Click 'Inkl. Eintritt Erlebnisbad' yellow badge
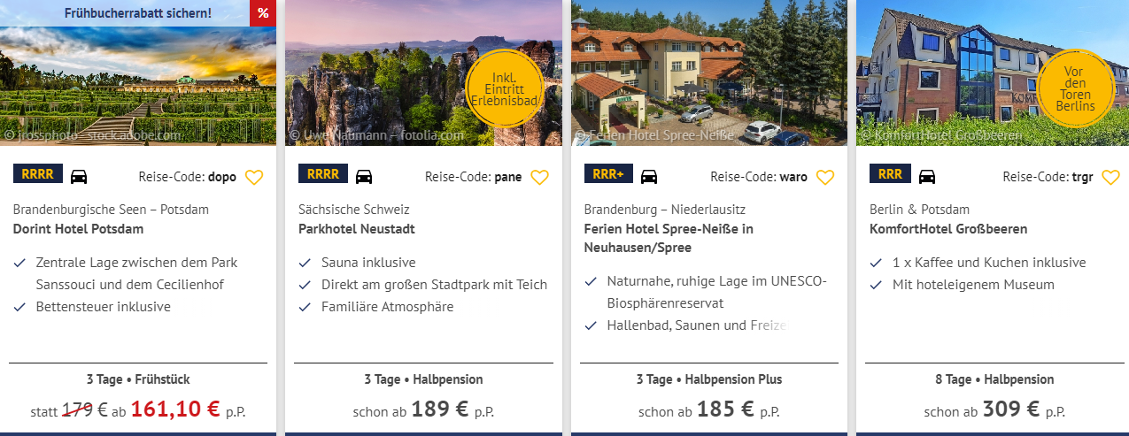Screen dimensions: 1129x436 coord(505,89)
